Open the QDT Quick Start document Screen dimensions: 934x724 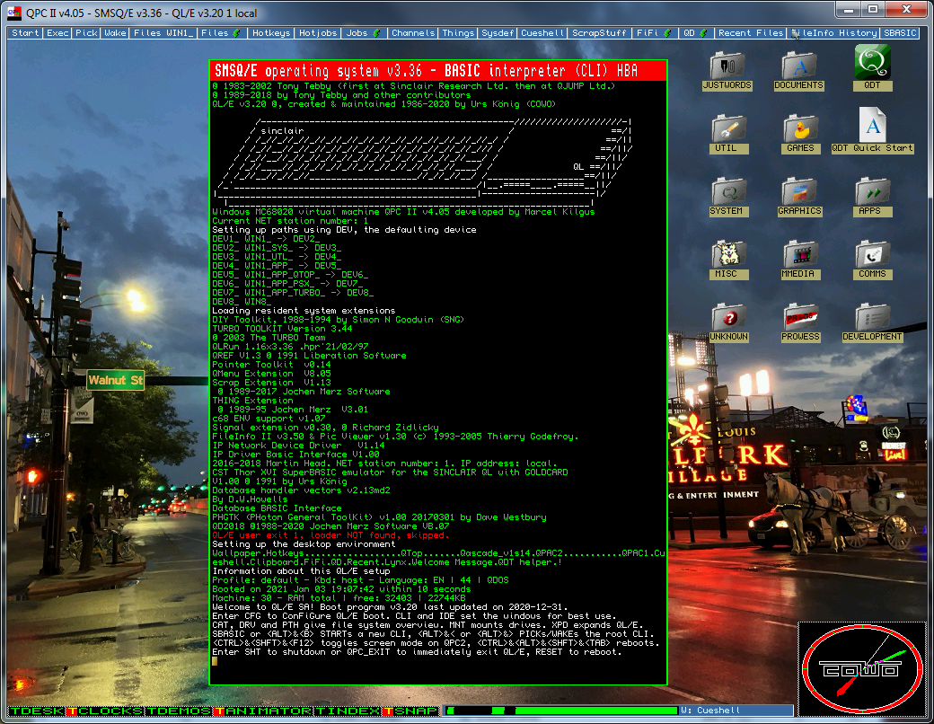click(x=873, y=131)
